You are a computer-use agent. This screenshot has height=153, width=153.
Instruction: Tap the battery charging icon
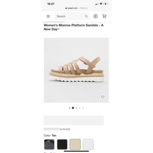tap(105, 4)
